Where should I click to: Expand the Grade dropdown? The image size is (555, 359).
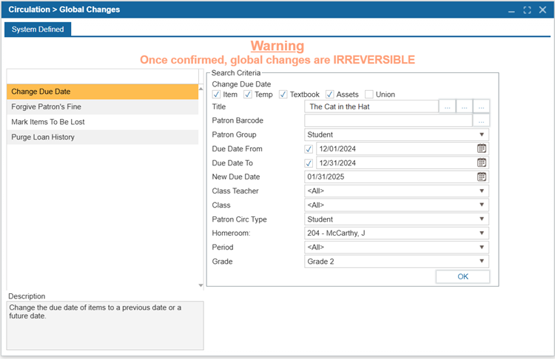(397, 261)
